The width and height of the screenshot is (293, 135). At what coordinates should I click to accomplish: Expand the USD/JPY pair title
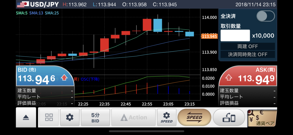(x=44, y=5)
